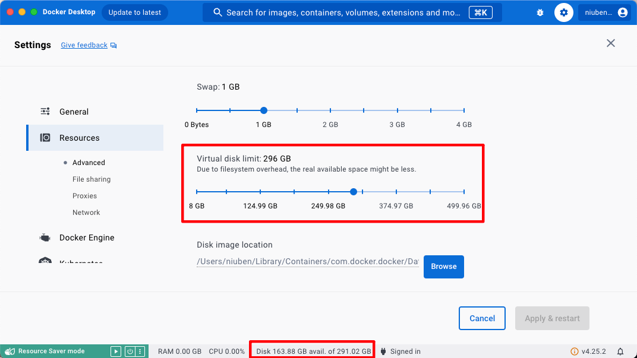Cancel the pending settings changes
The width and height of the screenshot is (637, 358).
[482, 318]
